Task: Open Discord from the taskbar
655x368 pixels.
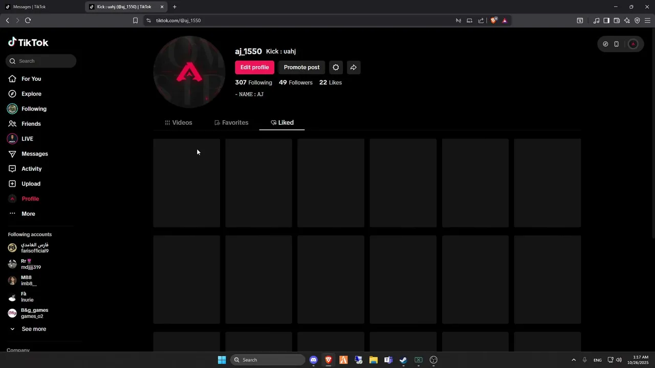Action: [314, 360]
